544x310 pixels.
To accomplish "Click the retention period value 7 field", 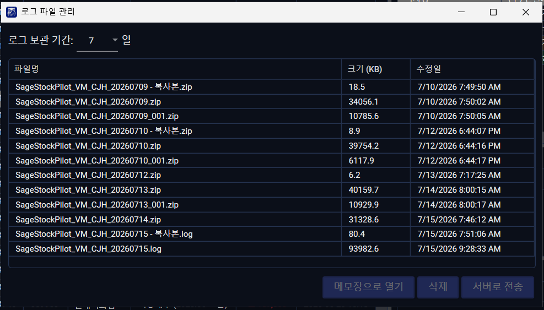I will pyautogui.click(x=97, y=41).
